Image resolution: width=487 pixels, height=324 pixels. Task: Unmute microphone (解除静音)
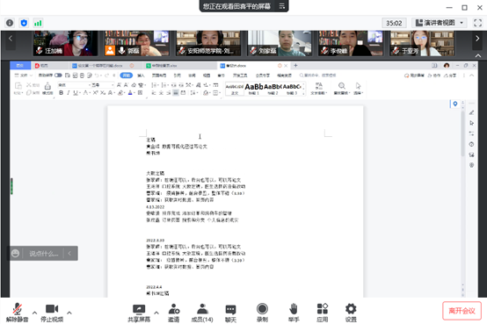(17, 313)
